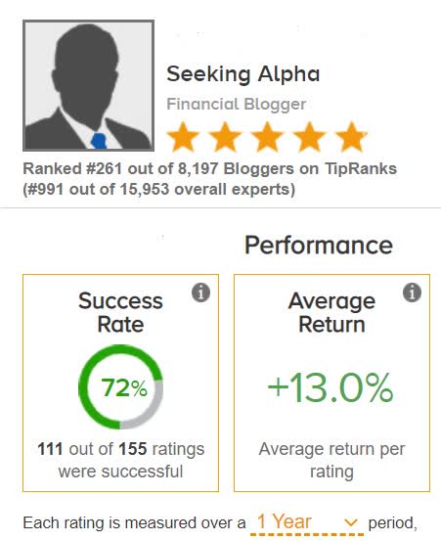The width and height of the screenshot is (441, 541).
Task: Click the Success Rate card title
Action: point(120,313)
